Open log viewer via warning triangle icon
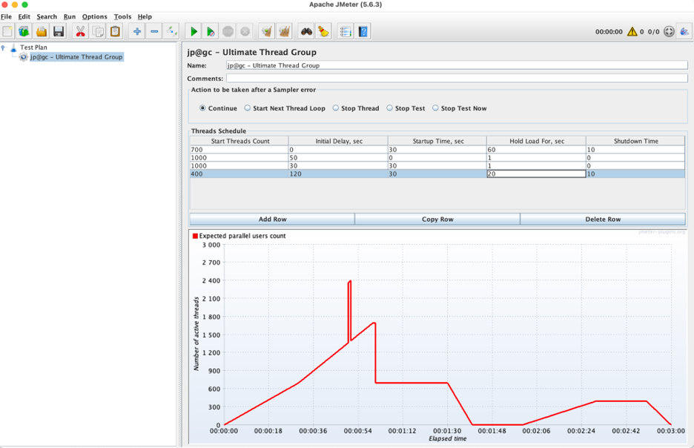This screenshot has height=448, width=694. (x=632, y=31)
